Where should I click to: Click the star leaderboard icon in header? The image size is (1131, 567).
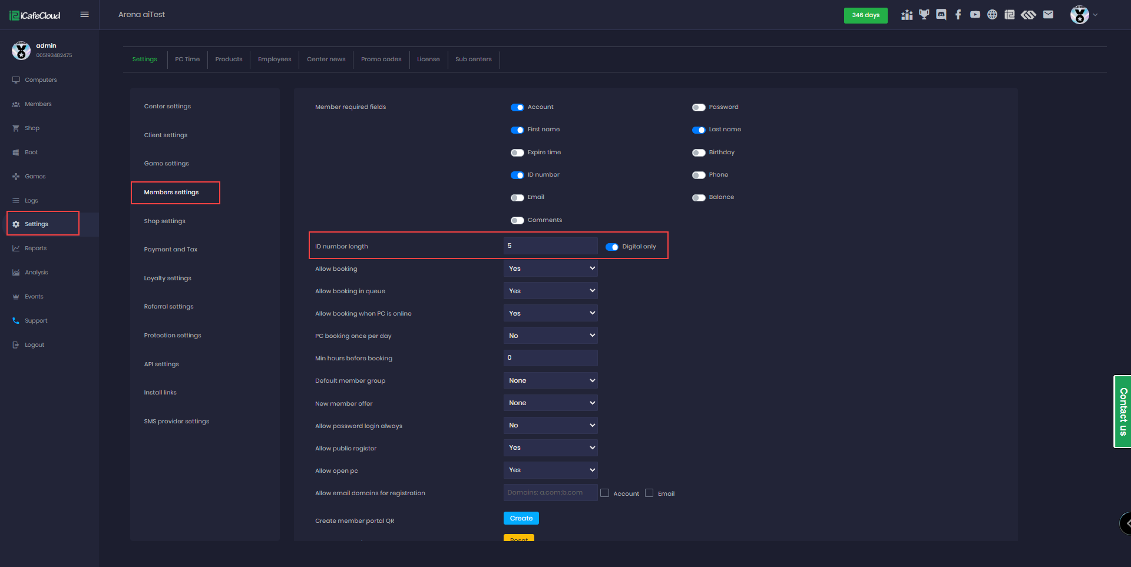click(x=907, y=15)
